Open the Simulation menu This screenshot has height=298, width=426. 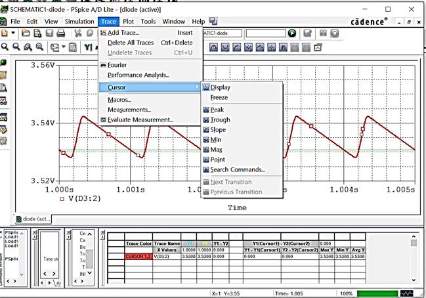[x=79, y=22]
